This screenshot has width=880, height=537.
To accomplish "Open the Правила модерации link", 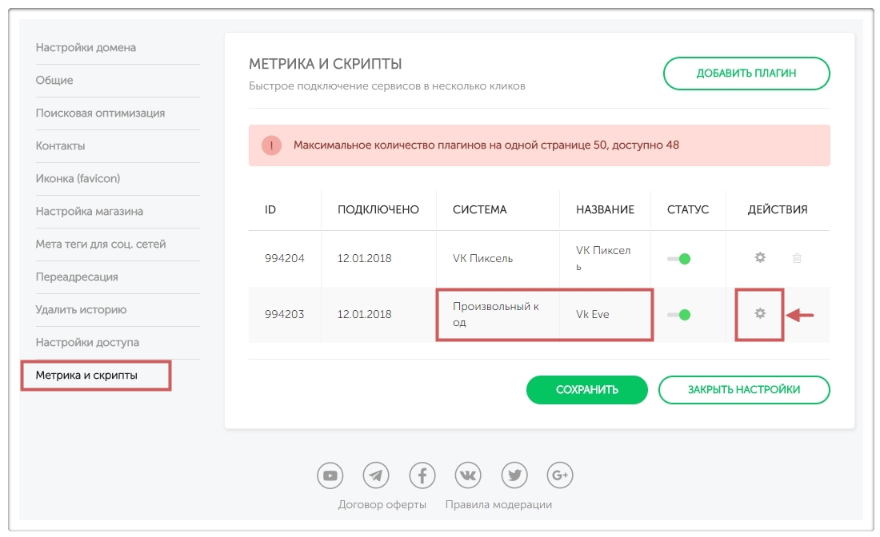I will tap(498, 504).
